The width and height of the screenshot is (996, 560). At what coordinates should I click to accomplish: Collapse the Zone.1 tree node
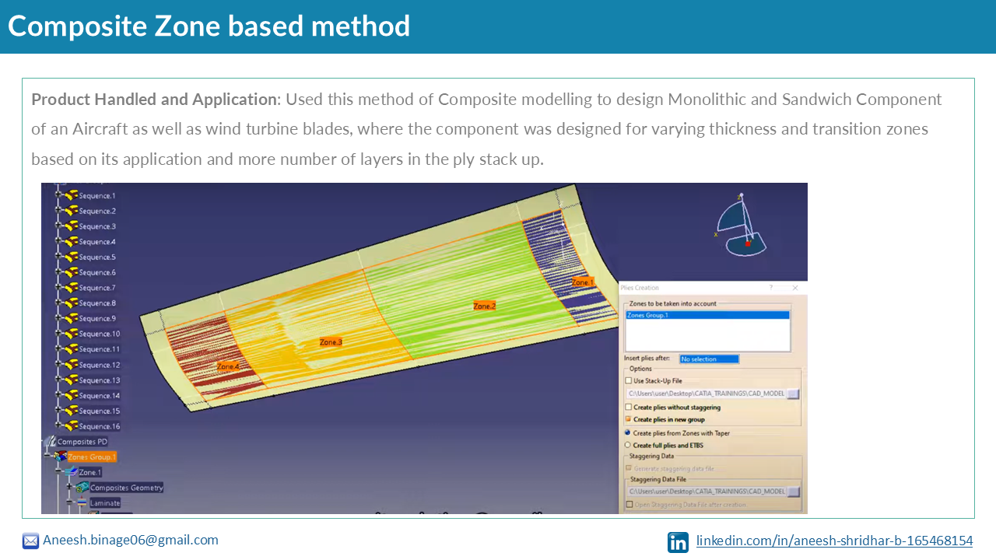[58, 472]
